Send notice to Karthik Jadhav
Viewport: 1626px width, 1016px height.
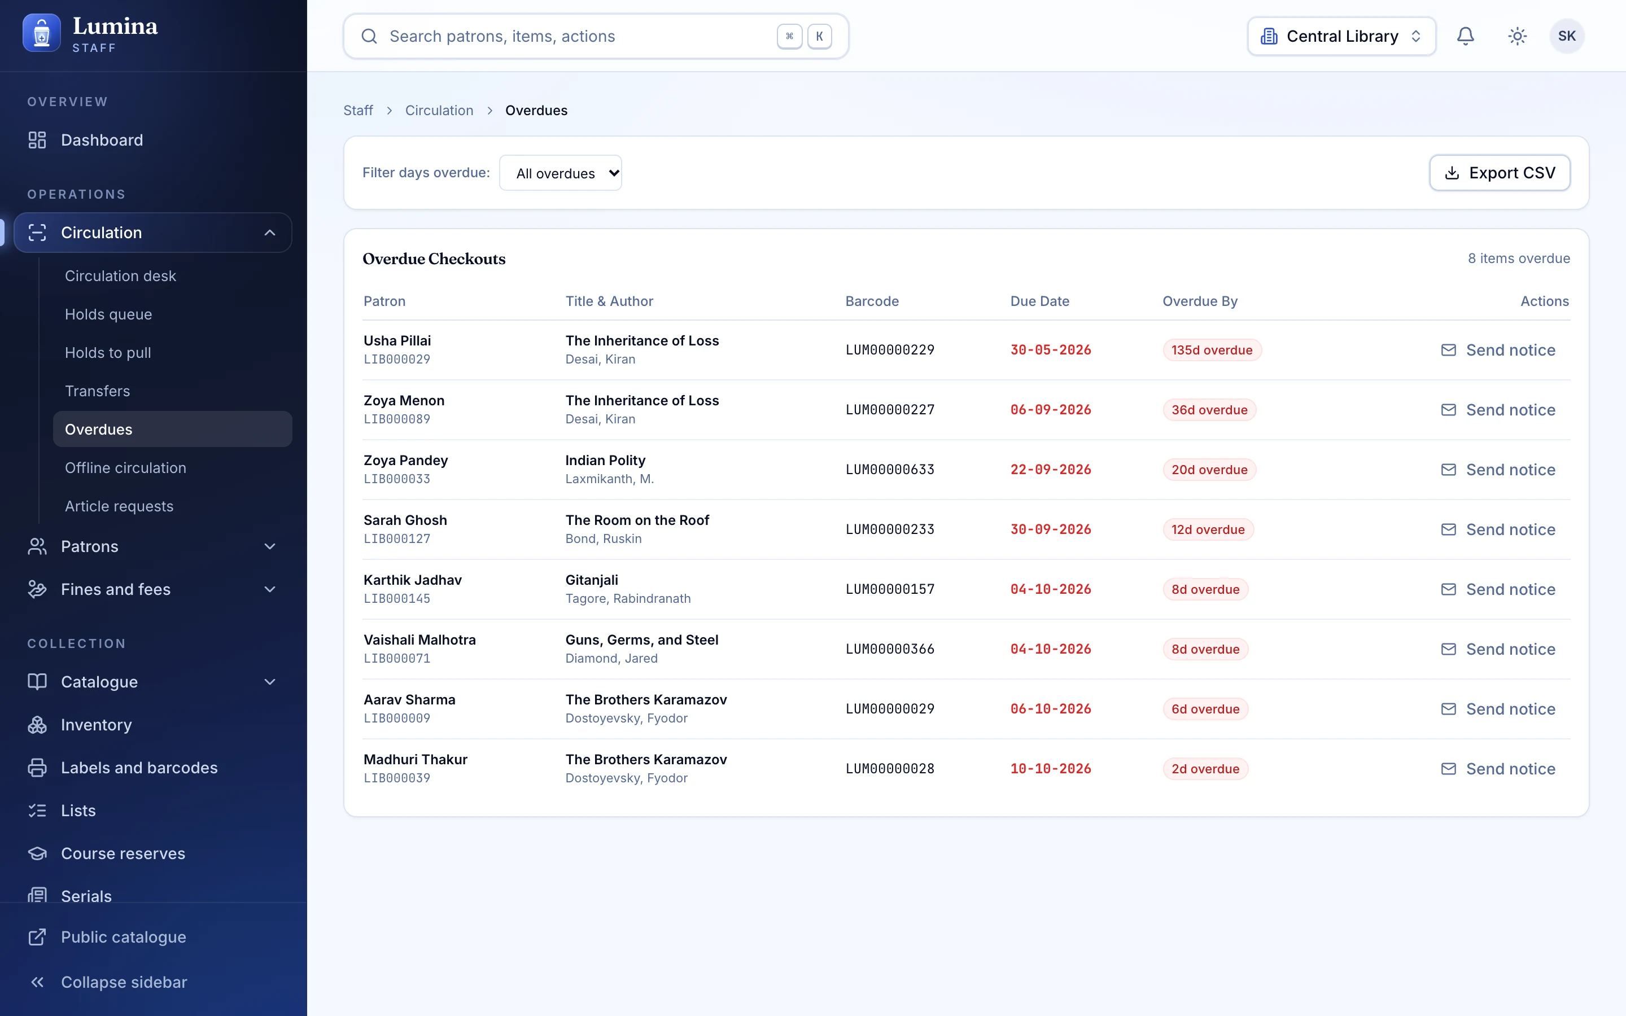[1498, 589]
